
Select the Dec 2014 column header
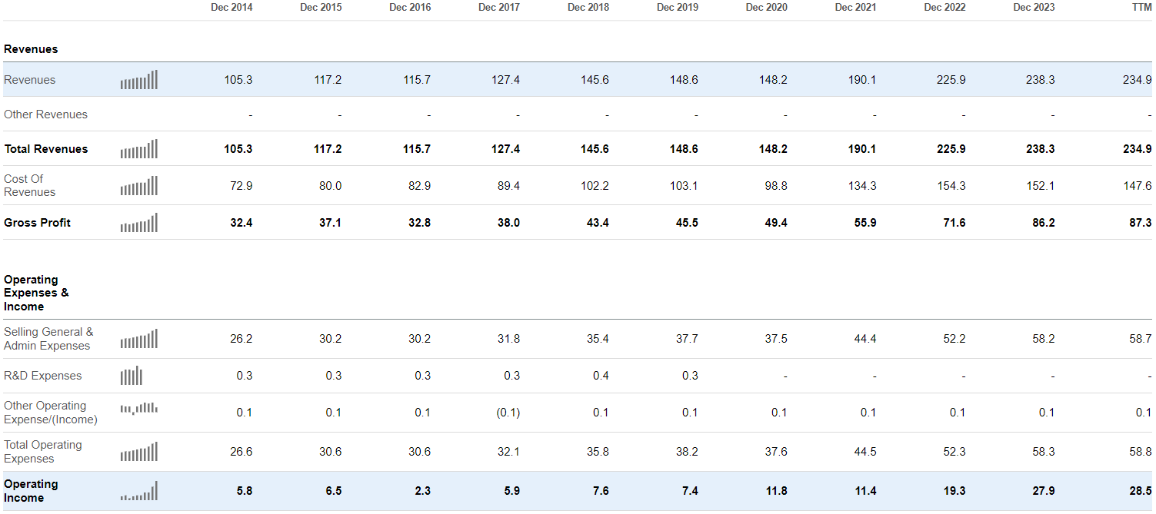click(x=232, y=8)
